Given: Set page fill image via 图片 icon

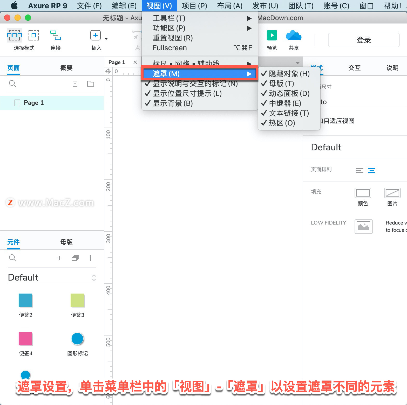Looking at the screenshot, I should (x=392, y=193).
